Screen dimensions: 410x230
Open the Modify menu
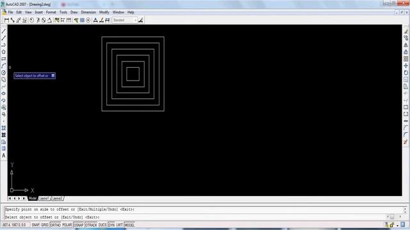click(104, 12)
